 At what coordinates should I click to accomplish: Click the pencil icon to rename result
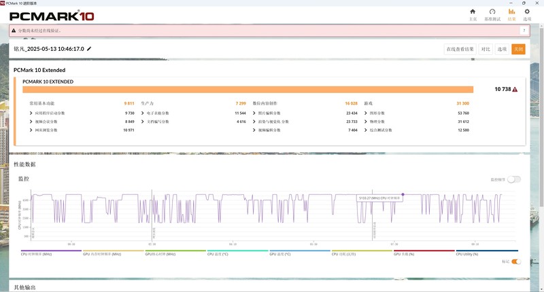coord(89,49)
